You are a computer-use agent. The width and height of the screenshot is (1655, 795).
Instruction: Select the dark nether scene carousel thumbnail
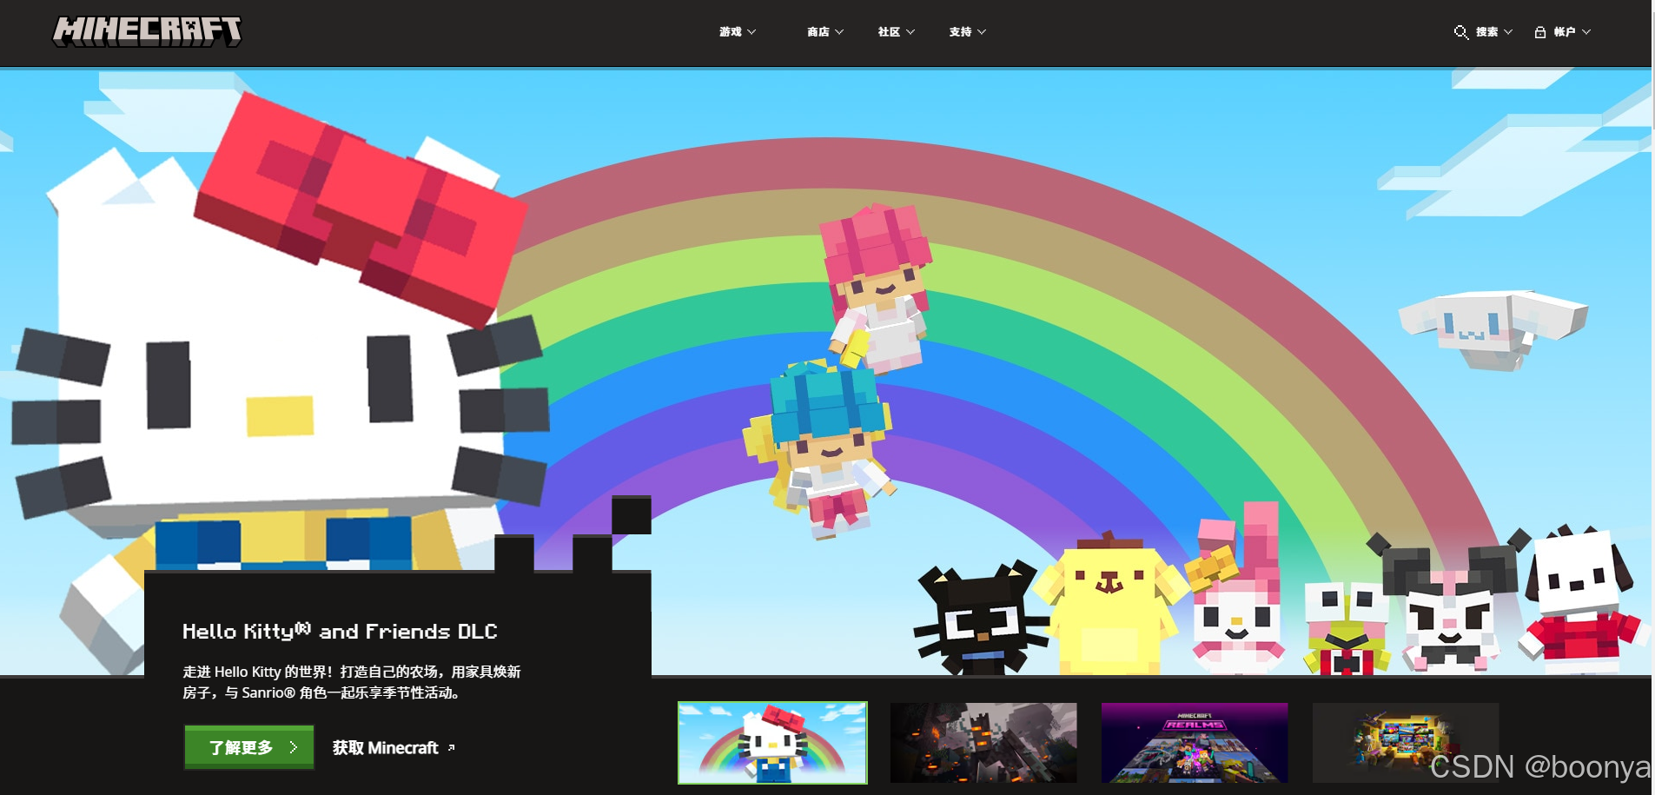pos(983,743)
